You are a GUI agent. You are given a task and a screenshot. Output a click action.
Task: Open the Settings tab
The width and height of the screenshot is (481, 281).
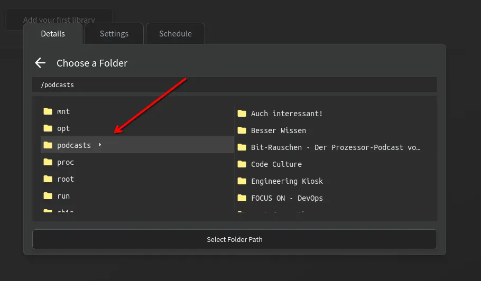pos(114,34)
